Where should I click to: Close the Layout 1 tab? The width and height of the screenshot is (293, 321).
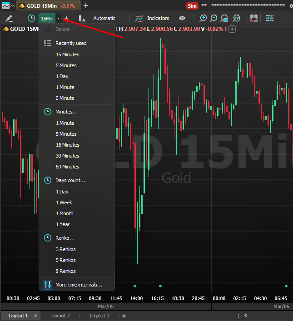[x=36, y=316]
